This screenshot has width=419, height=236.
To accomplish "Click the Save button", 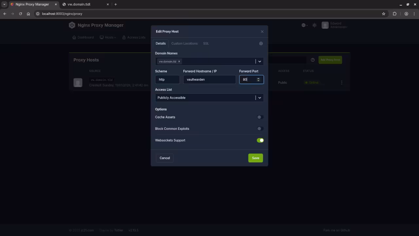I will click(x=255, y=158).
